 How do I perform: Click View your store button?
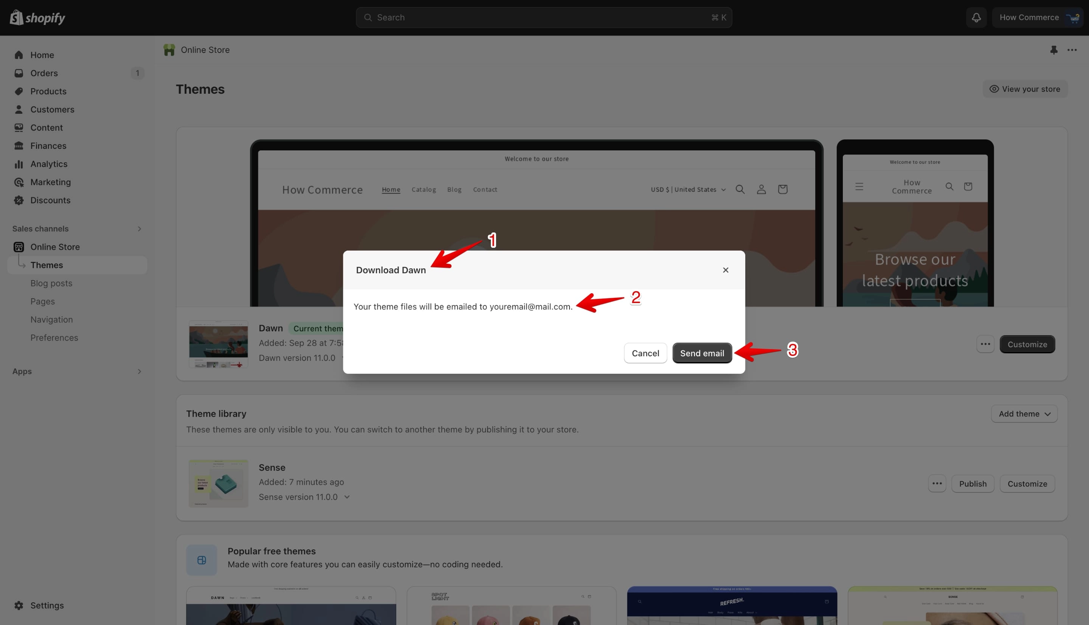coord(1025,89)
